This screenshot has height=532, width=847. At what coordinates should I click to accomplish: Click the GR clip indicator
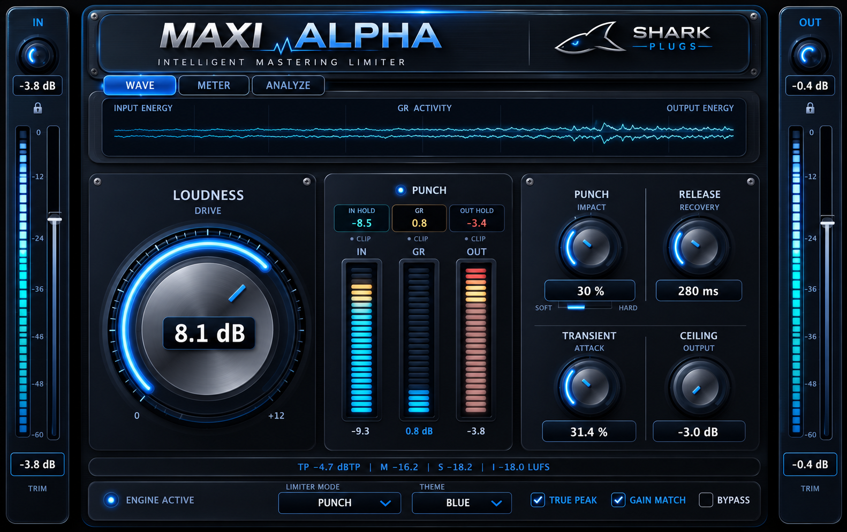[x=418, y=239]
